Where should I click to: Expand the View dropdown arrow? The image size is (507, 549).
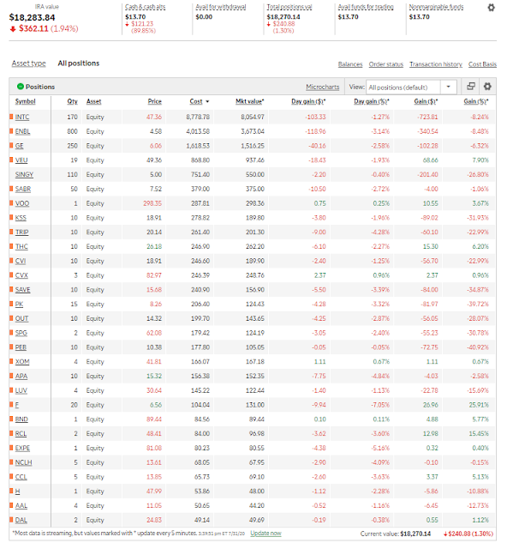(448, 87)
